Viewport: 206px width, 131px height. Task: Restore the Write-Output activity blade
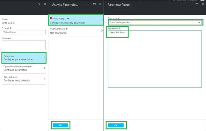39,4
